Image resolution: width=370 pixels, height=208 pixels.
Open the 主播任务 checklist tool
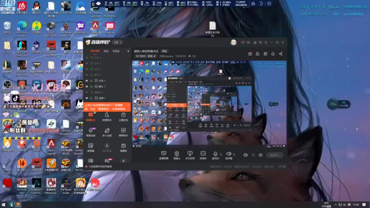123,117
